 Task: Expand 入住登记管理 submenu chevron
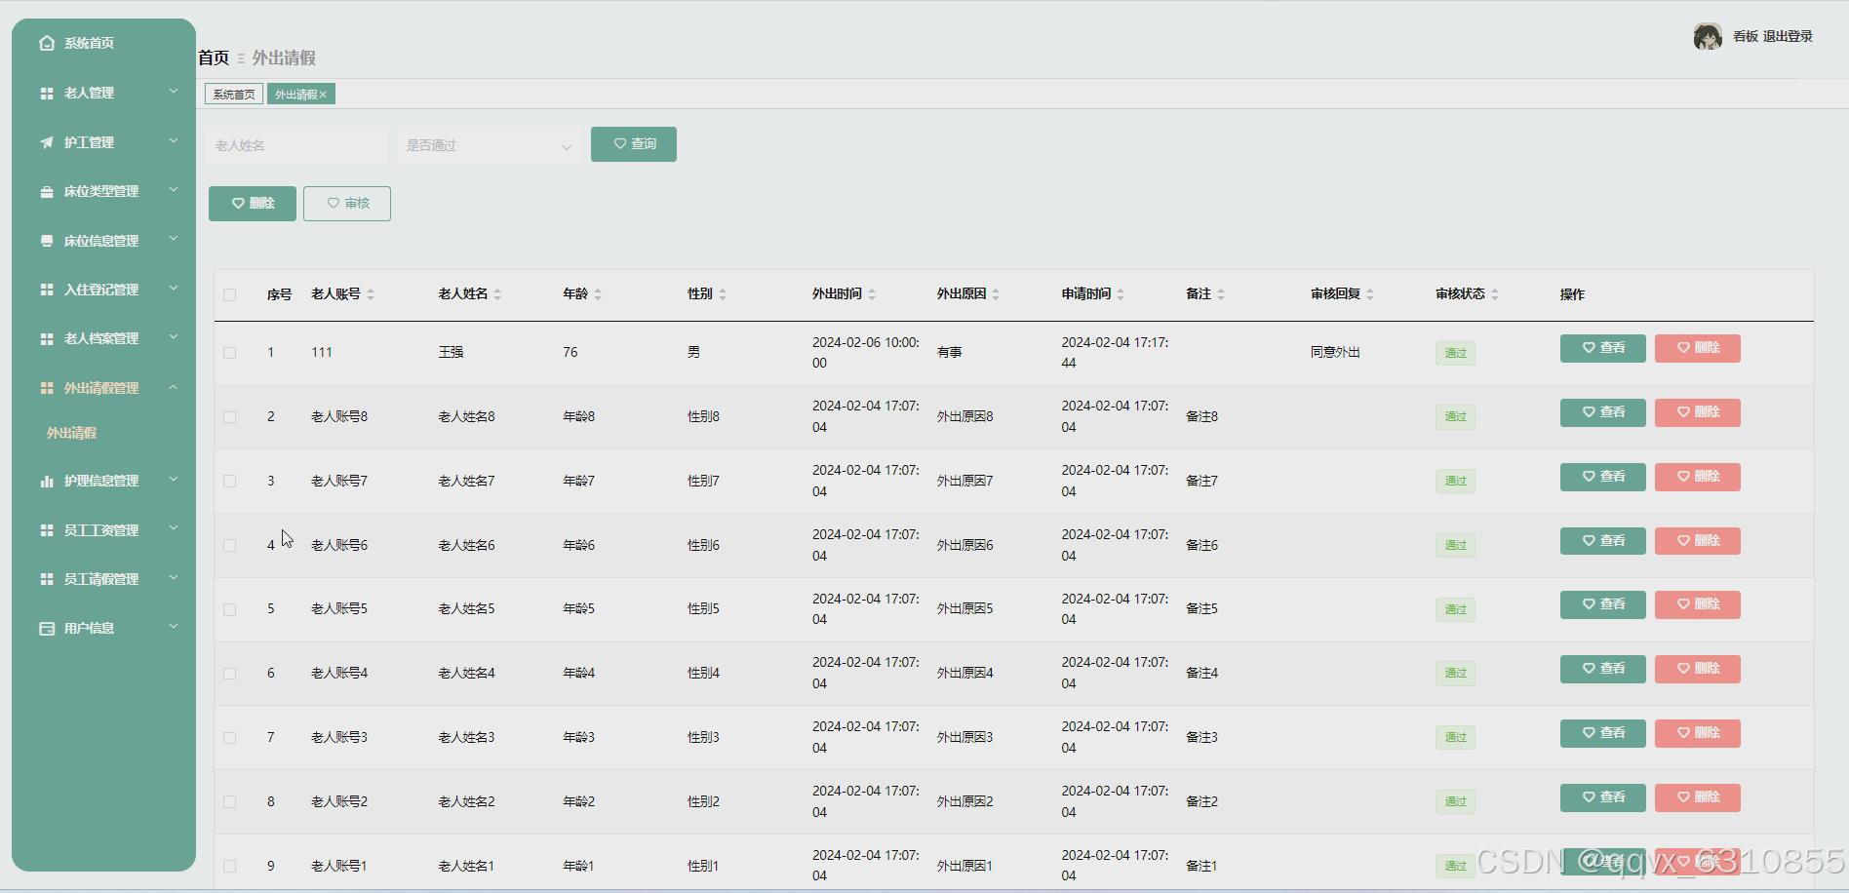(174, 289)
